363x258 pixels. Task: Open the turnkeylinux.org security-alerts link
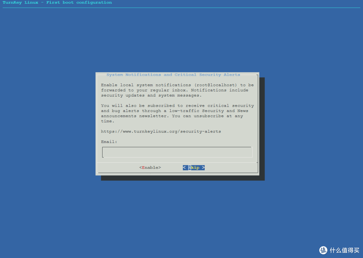(161, 131)
